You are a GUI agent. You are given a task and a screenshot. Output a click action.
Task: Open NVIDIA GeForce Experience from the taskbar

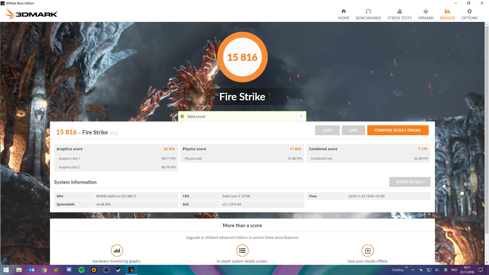pyautogui.click(x=56, y=270)
